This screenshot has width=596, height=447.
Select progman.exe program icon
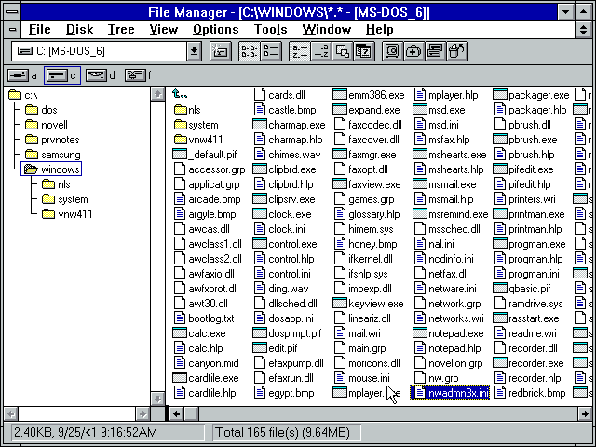[500, 244]
